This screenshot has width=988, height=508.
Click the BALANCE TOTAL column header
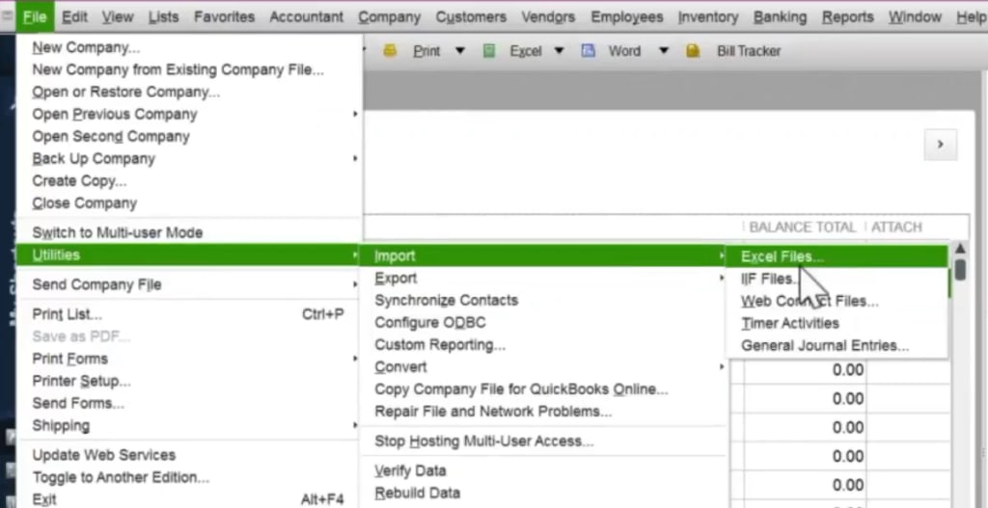(x=802, y=227)
